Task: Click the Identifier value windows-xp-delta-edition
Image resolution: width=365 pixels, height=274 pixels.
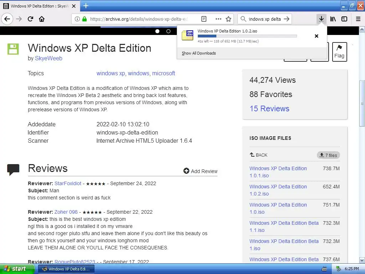Action: click(x=127, y=133)
